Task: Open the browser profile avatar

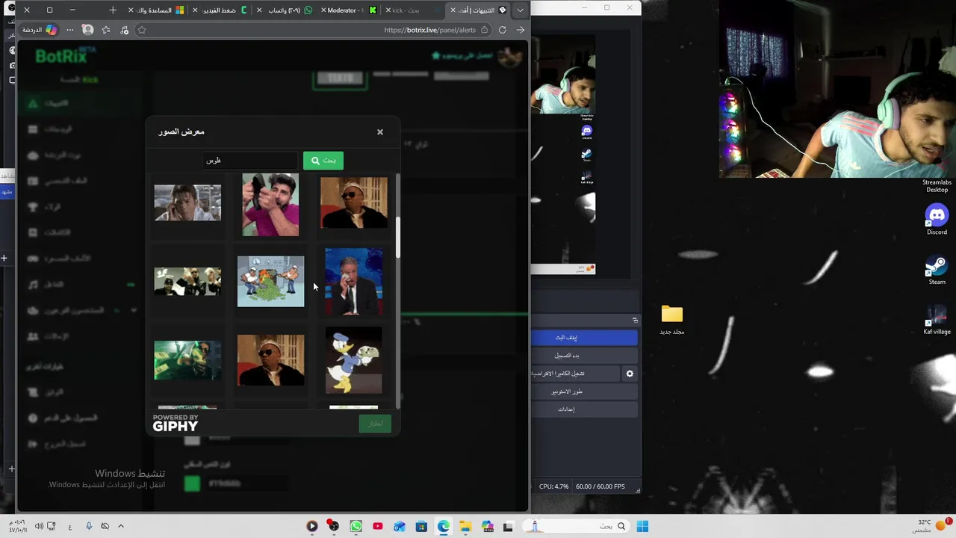Action: (x=87, y=30)
